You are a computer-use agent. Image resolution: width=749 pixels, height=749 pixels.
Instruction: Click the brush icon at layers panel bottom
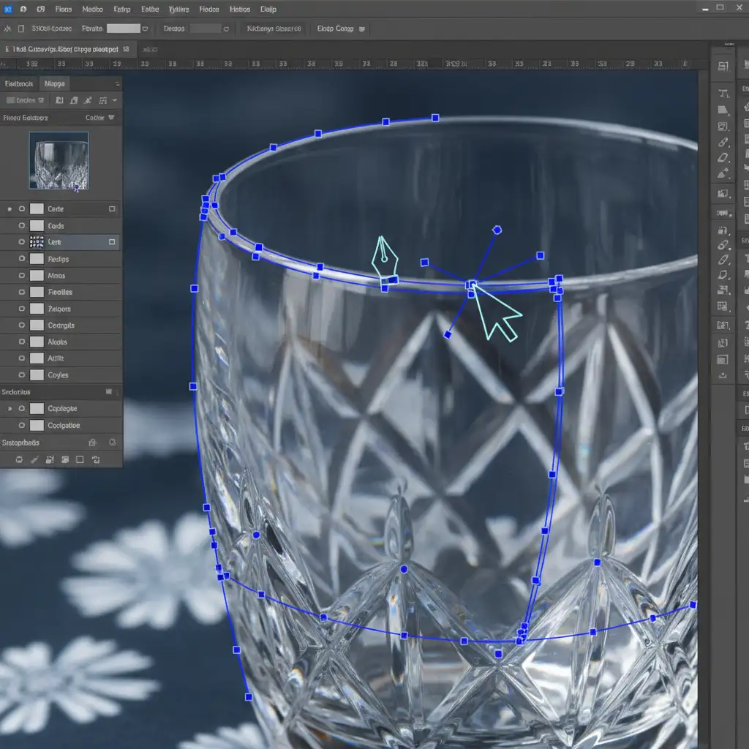[x=34, y=460]
